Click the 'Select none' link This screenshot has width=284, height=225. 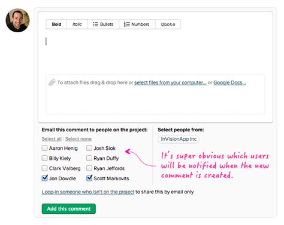(78, 139)
